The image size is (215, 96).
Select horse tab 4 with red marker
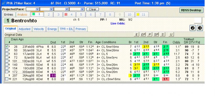(x=69, y=15)
